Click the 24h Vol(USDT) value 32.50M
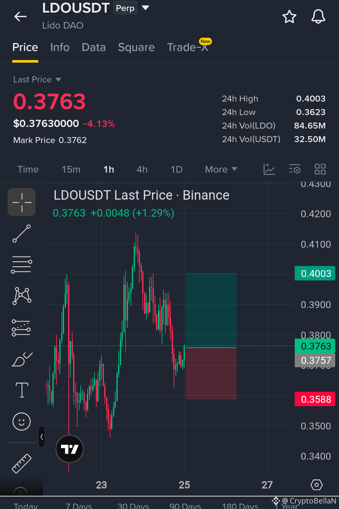Viewport: 339px width, 509px height. 310,139
